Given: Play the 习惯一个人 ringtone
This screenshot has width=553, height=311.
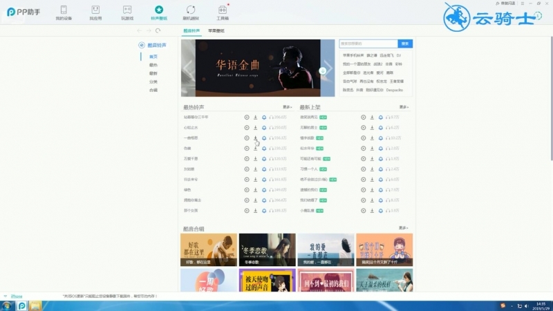Looking at the screenshot, I should tap(364, 169).
